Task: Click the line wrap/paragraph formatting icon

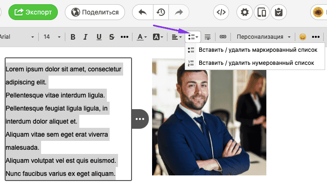Action: [x=208, y=37]
